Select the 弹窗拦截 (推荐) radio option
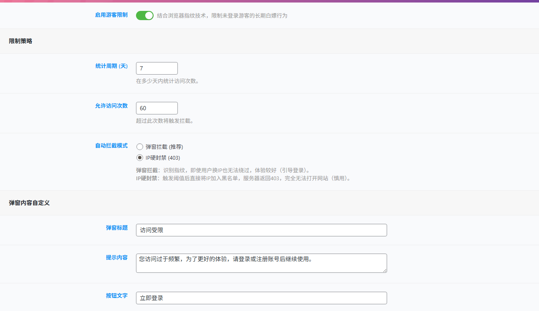The image size is (539, 311). [139, 147]
